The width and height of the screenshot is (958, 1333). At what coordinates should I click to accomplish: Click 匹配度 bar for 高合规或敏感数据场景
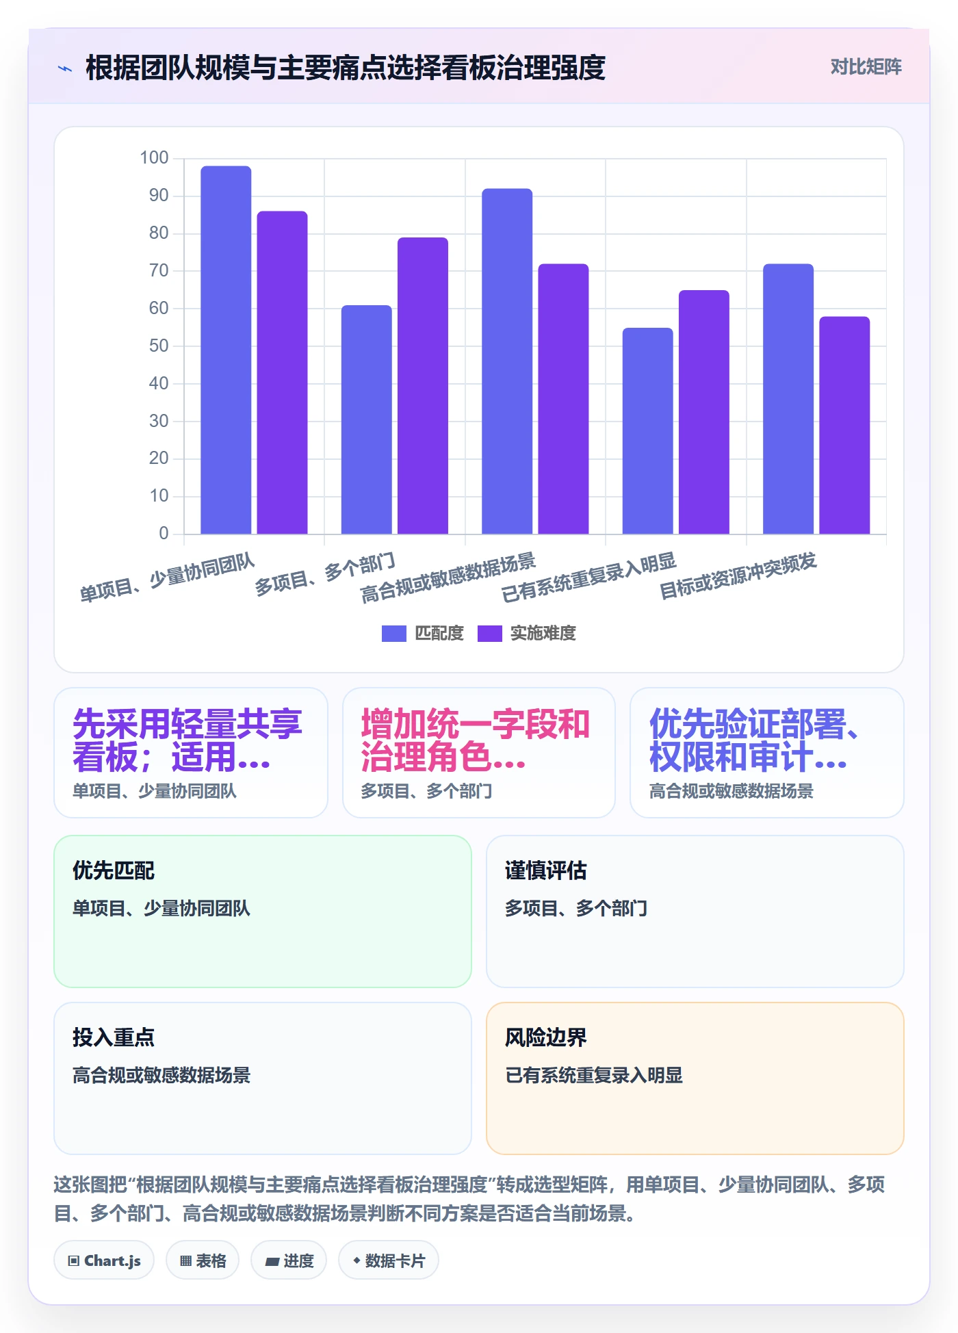click(x=507, y=361)
